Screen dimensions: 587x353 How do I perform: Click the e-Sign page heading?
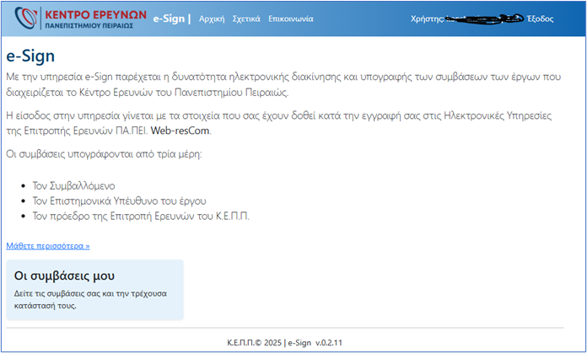click(30, 57)
